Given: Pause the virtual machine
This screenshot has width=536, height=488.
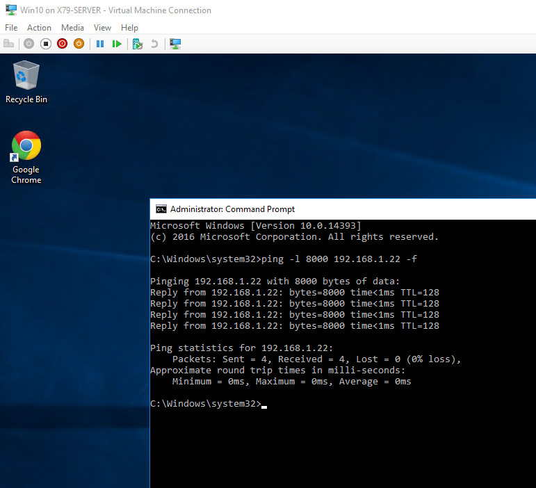Looking at the screenshot, I should [100, 44].
